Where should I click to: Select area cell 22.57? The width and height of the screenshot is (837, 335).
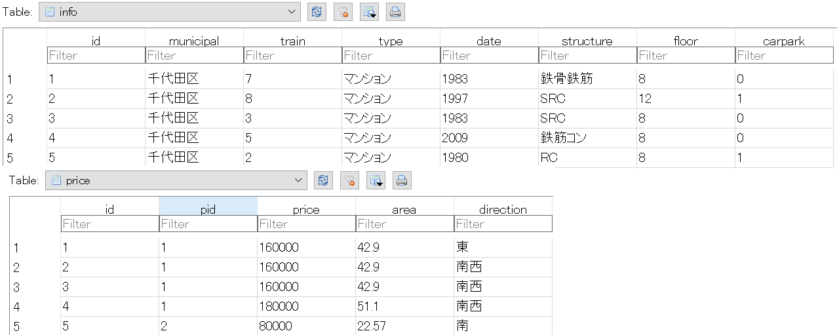pyautogui.click(x=404, y=326)
